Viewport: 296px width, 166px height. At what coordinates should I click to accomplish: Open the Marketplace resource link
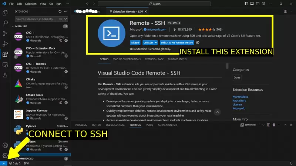coord(240,97)
